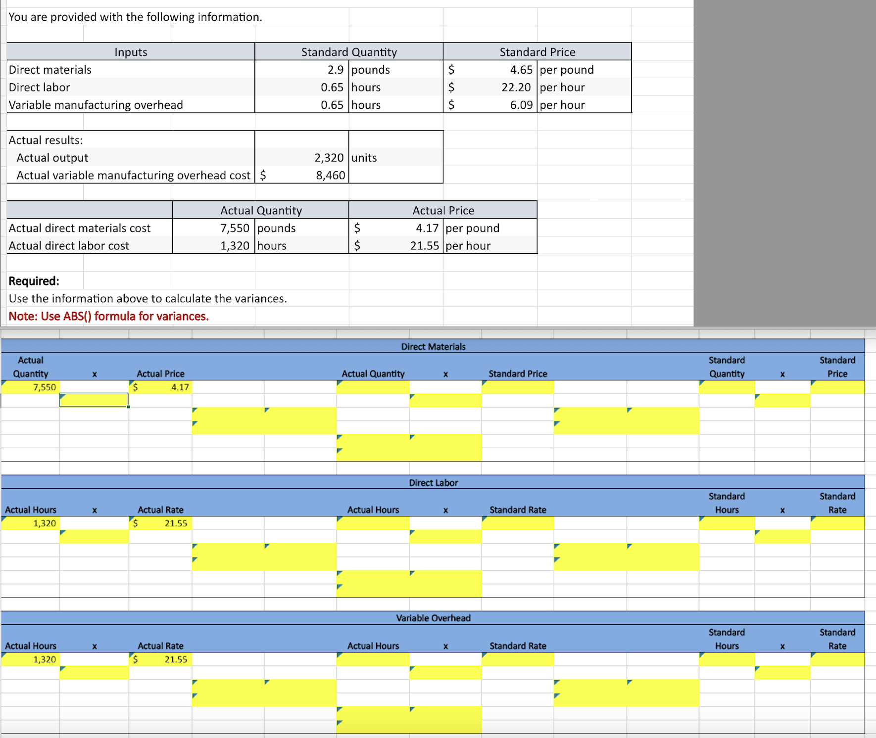
Task: Click the 4.65 standard price value
Action: click(521, 70)
